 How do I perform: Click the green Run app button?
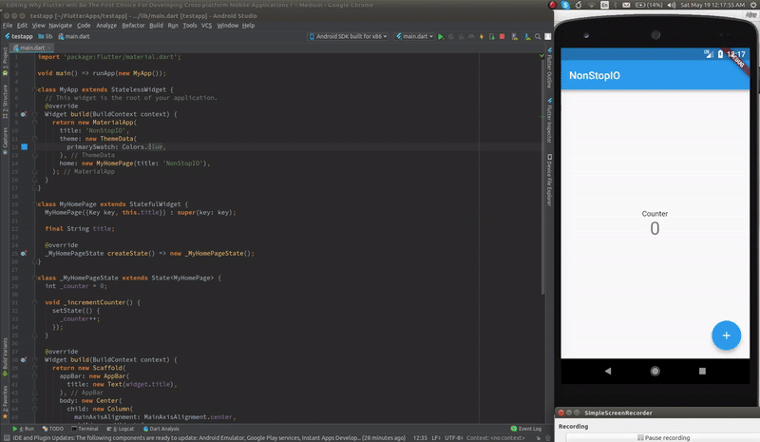click(440, 37)
